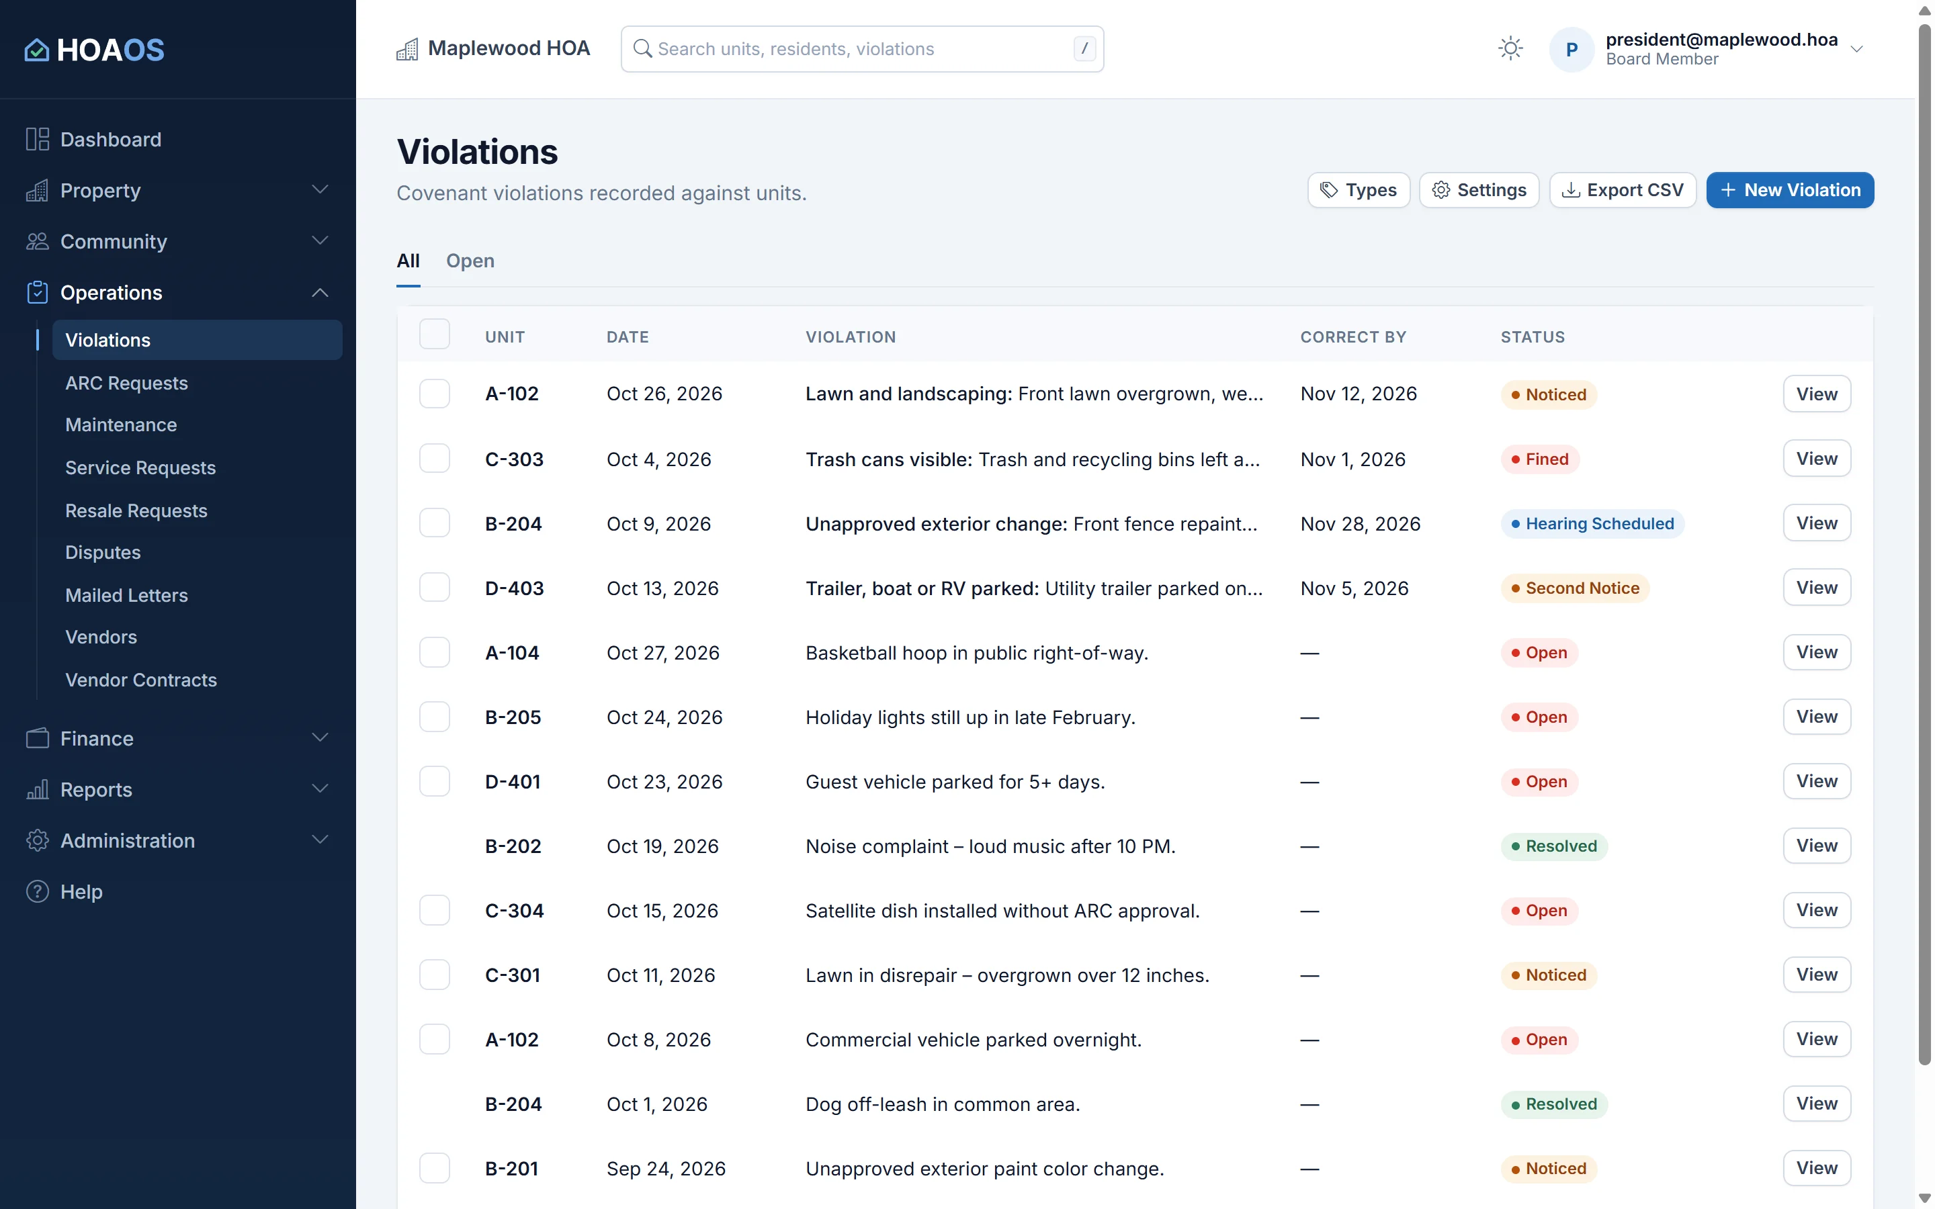Viewport: 1935px width, 1209px height.
Task: Click the page vertical scrollbar thumb
Action: 1924,544
